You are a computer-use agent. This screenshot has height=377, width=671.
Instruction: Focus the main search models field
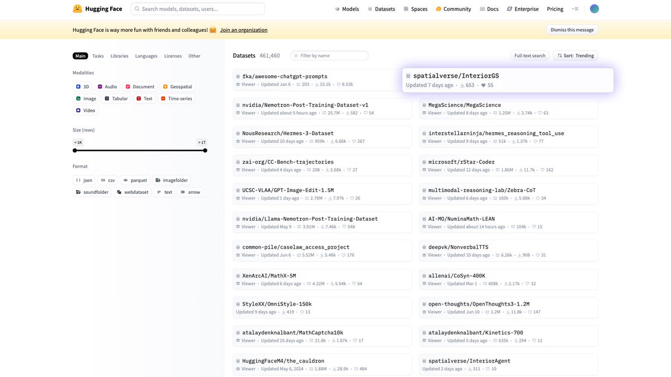click(198, 9)
